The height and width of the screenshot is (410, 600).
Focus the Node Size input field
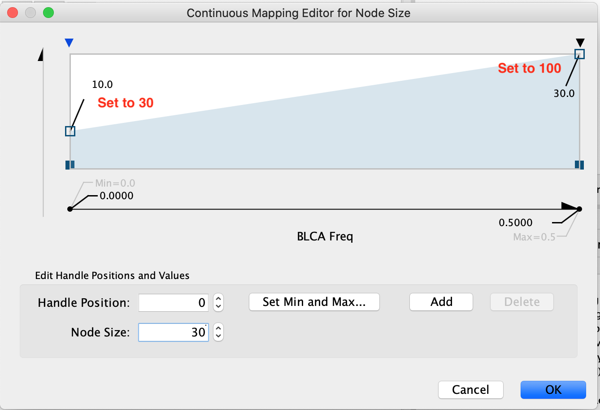(x=174, y=332)
